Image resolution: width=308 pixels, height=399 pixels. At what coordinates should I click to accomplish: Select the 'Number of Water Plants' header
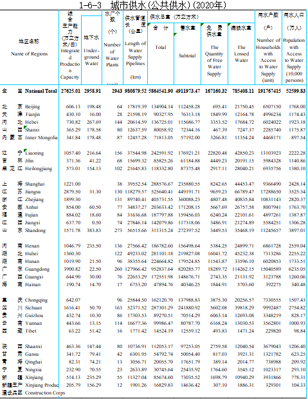[113, 55]
